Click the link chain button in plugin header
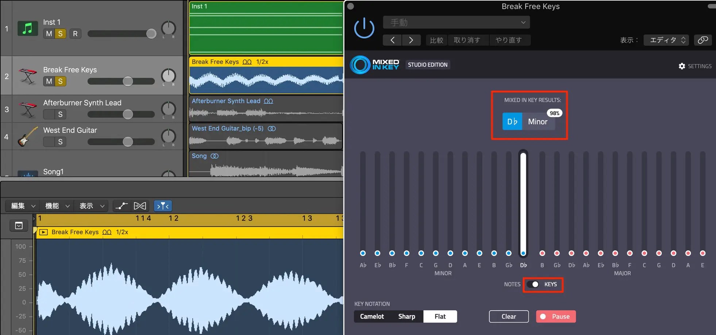 point(702,40)
